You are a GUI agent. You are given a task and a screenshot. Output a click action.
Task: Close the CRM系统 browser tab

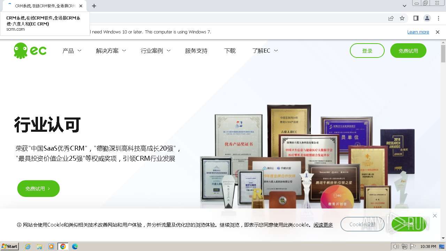pyautogui.click(x=81, y=6)
